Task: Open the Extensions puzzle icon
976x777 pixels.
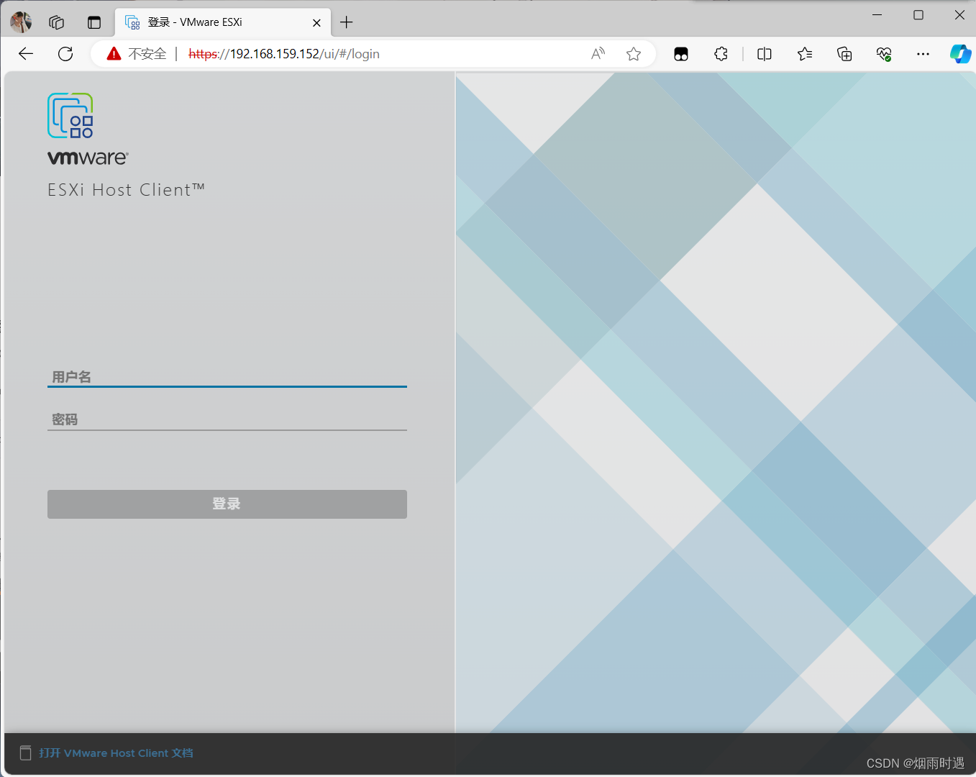Action: tap(721, 54)
